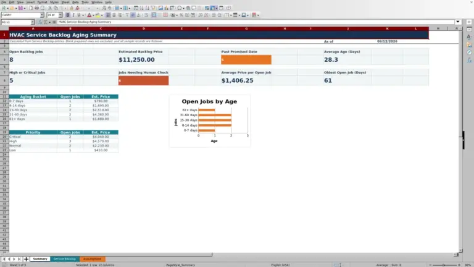Screen dimensions: 474x267
Task: Click the Save document icon
Action: coord(20,8)
